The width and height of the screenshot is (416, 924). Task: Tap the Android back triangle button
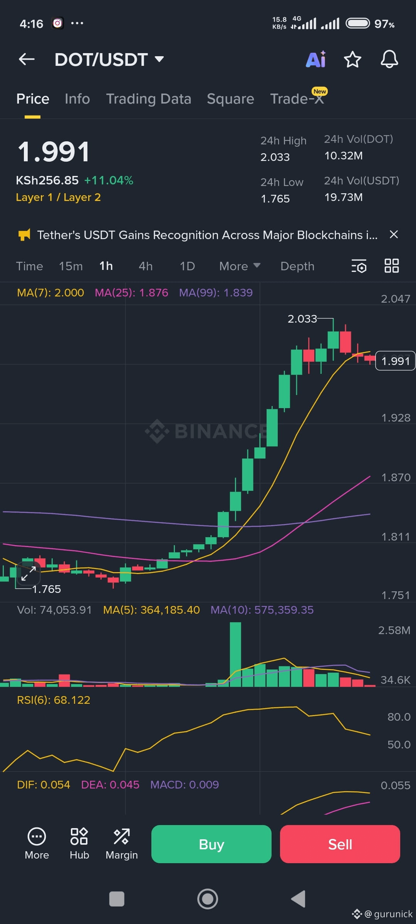click(298, 899)
